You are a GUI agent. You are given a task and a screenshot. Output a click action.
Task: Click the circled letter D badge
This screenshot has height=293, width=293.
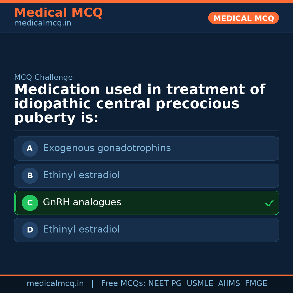30,230
